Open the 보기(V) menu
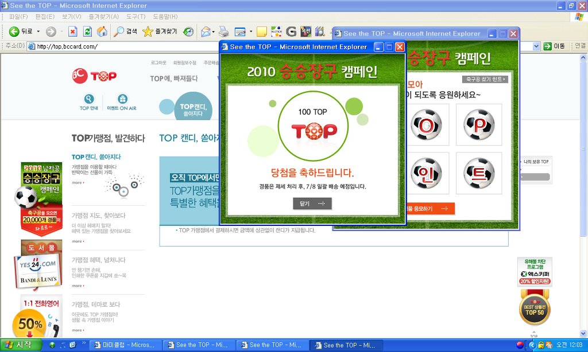The width and height of the screenshot is (588, 352). [x=72, y=17]
